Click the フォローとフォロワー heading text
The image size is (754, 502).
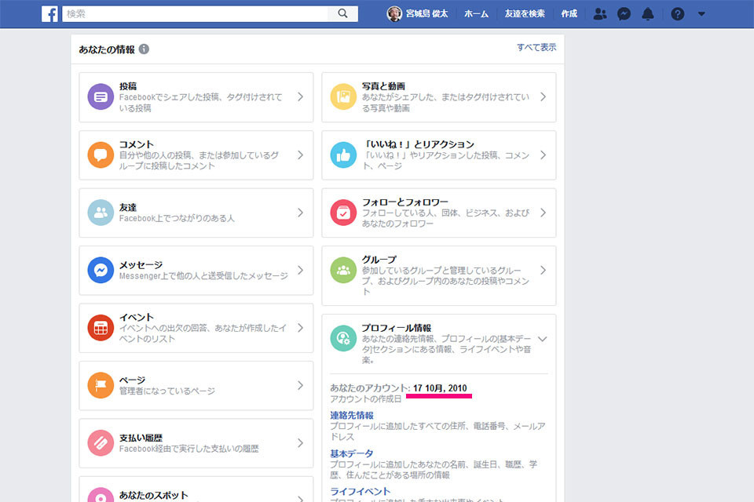(405, 202)
